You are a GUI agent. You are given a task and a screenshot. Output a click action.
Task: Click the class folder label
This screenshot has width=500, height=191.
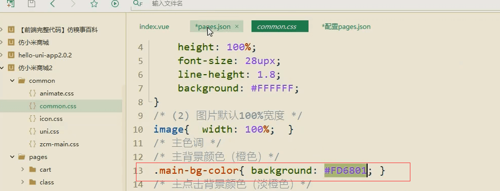(46, 182)
